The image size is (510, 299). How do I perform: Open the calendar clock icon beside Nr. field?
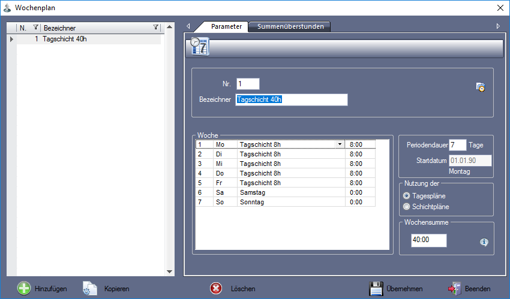click(480, 87)
